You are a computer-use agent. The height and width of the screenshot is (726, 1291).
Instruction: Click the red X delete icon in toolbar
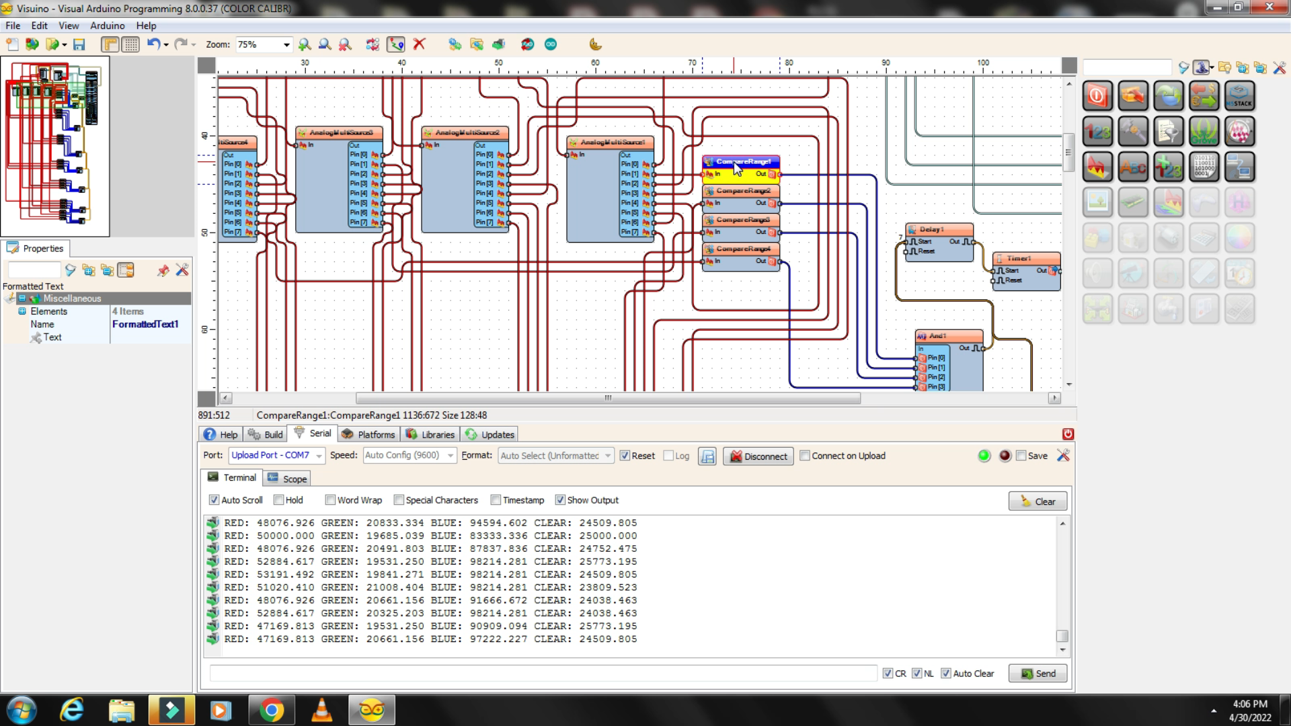pos(419,44)
